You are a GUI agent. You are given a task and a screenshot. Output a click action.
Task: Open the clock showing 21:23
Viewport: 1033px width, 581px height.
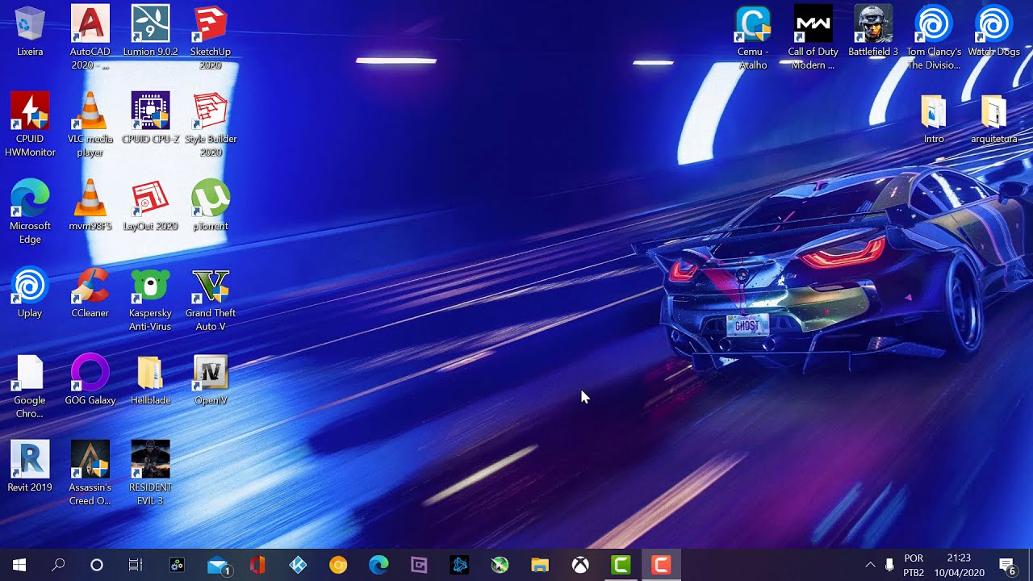pyautogui.click(x=958, y=565)
